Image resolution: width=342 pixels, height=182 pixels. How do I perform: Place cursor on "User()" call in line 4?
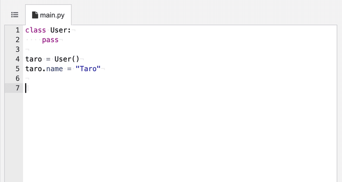(67, 59)
